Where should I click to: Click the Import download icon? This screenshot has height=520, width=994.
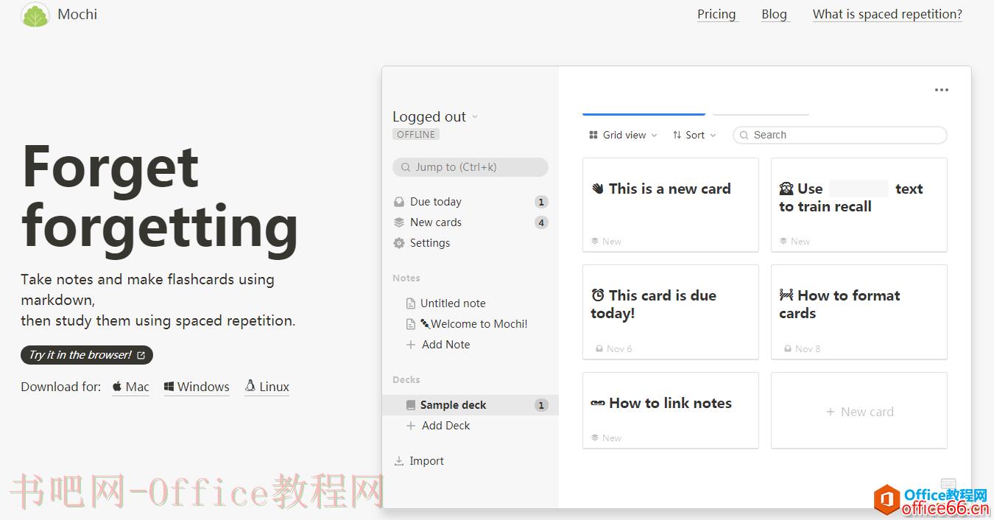point(399,461)
